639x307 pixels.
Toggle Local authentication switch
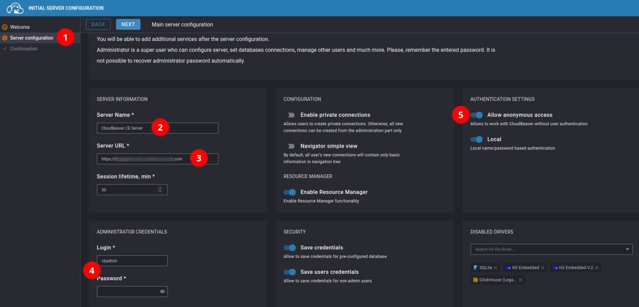[477, 139]
